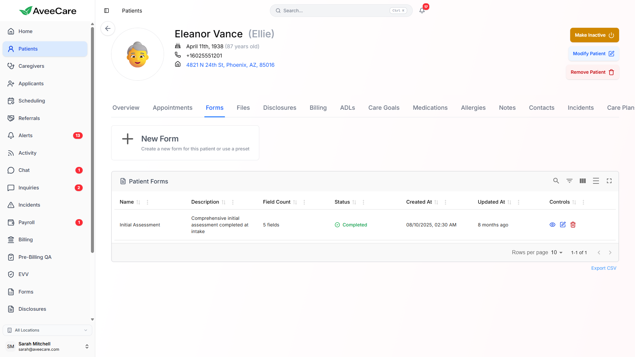Viewport: 635px width, 357px height.
Task: Toggle fullscreen for Patient Forms table
Action: (x=609, y=181)
